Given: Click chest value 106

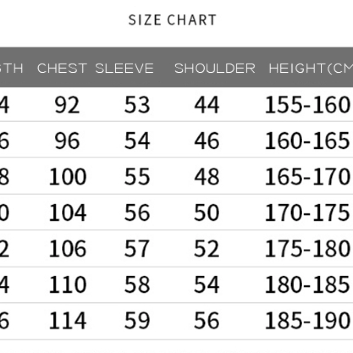Looking at the screenshot, I should click(68, 248).
